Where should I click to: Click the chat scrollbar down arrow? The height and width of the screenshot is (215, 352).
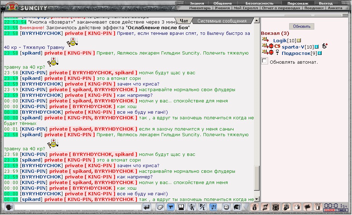coord(256,199)
